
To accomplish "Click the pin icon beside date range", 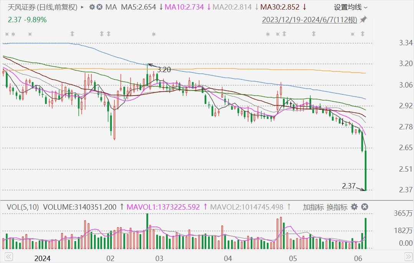I will click(363, 20).
